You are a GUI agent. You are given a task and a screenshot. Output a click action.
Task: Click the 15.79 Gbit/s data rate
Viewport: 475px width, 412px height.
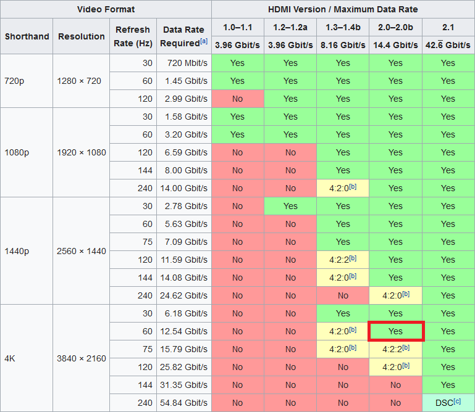(184, 349)
